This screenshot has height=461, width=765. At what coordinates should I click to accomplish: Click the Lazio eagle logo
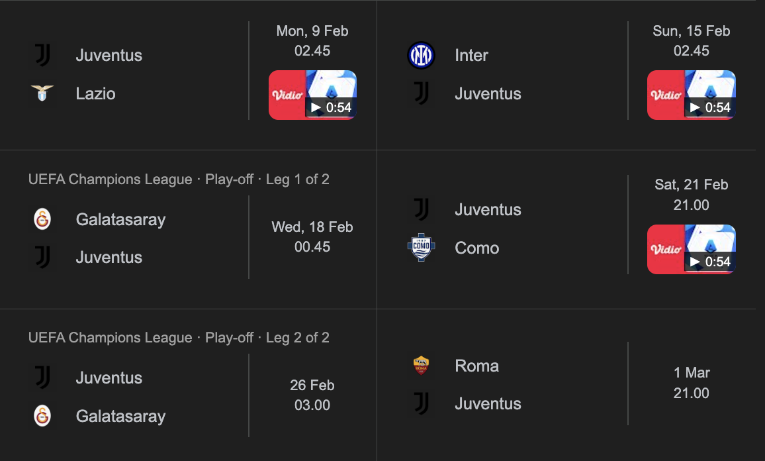42,93
